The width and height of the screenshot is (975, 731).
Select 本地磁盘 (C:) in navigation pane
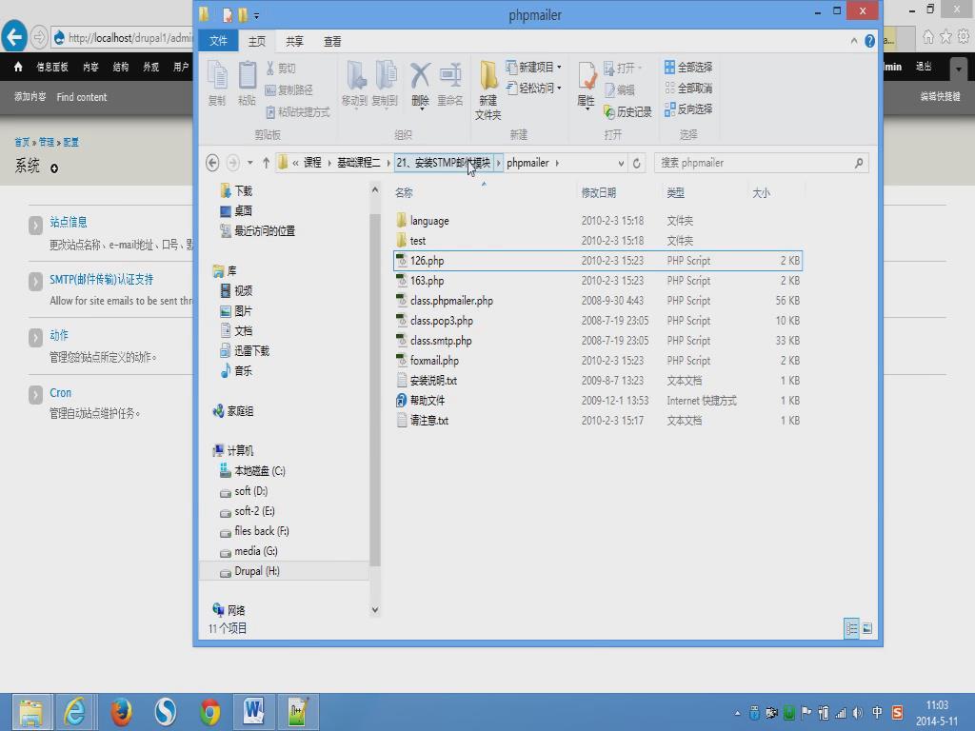pyautogui.click(x=260, y=471)
